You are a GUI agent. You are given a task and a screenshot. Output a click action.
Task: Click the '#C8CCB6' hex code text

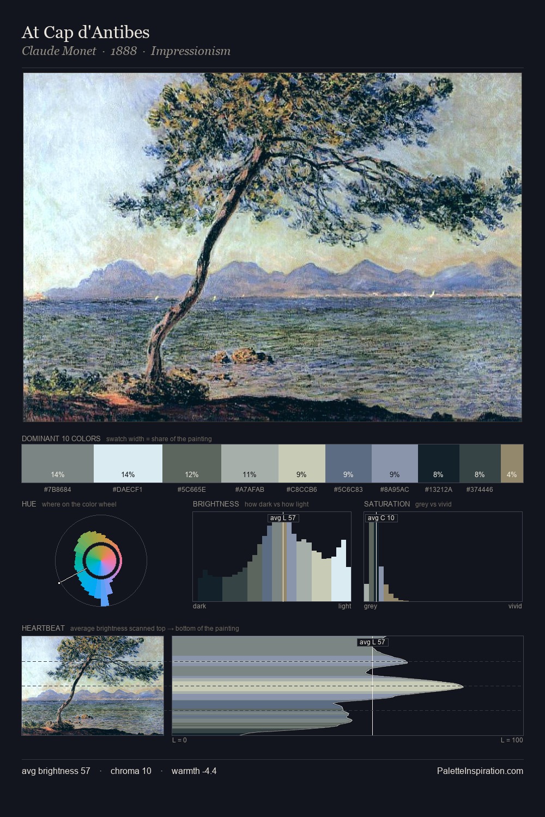(x=302, y=489)
